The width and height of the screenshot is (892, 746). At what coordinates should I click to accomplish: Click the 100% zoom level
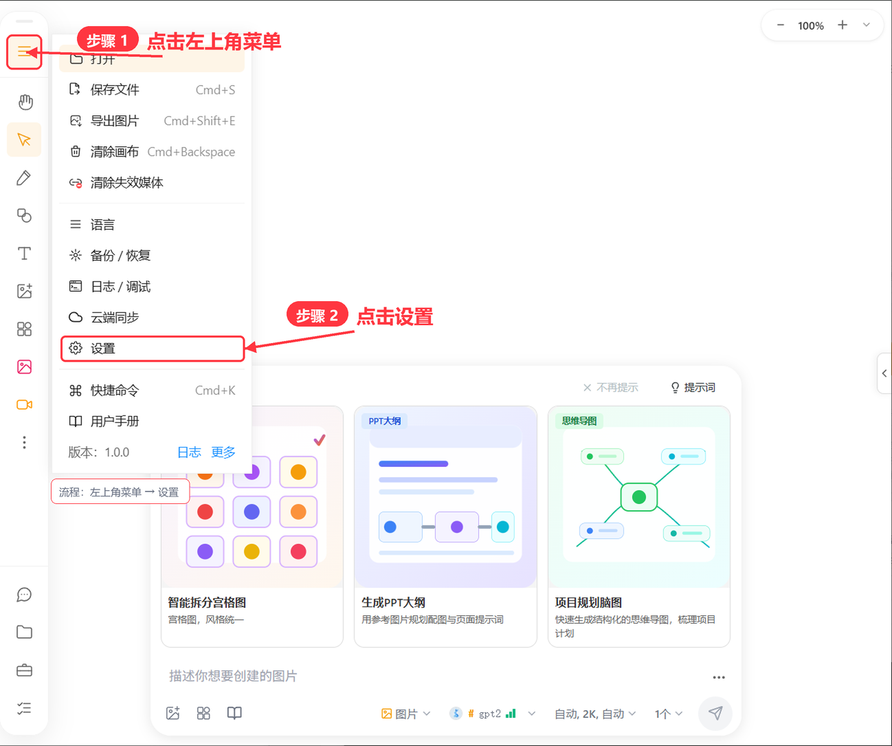(811, 26)
